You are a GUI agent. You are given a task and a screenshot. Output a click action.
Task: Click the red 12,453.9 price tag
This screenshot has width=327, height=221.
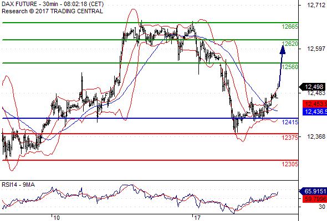point(315,104)
